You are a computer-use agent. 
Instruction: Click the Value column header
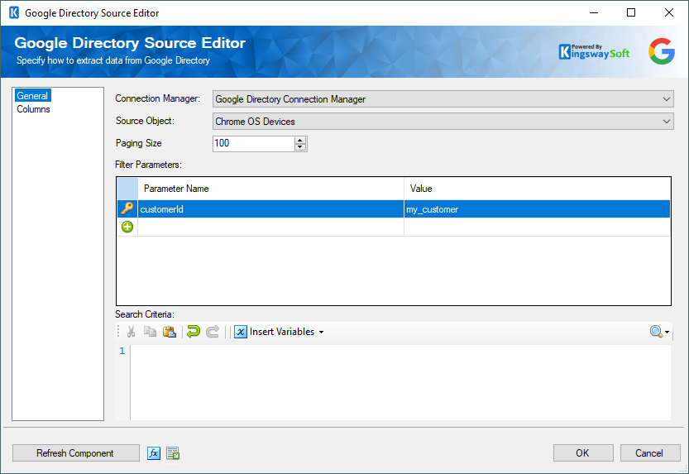click(x=537, y=189)
